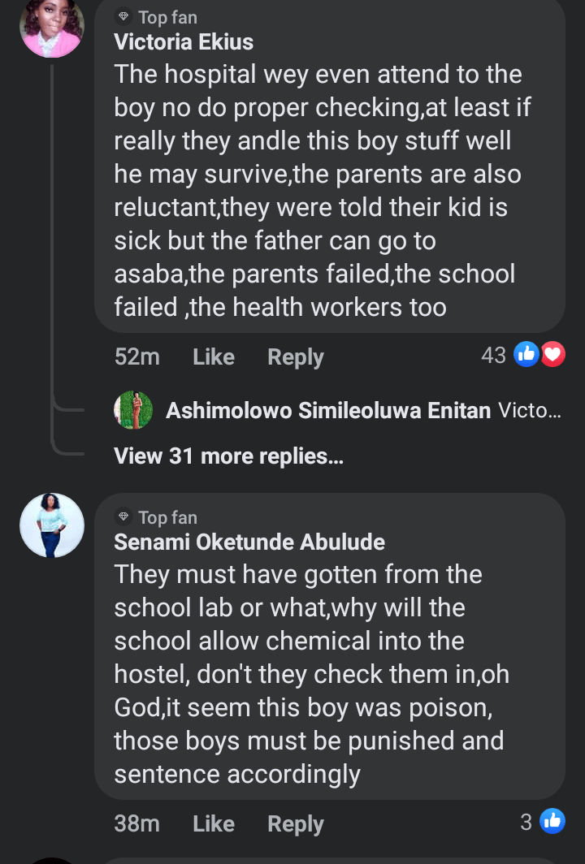Open Ashimolowo Simileoluwa Enitan profile name
The width and height of the screenshot is (585, 864).
tap(328, 410)
